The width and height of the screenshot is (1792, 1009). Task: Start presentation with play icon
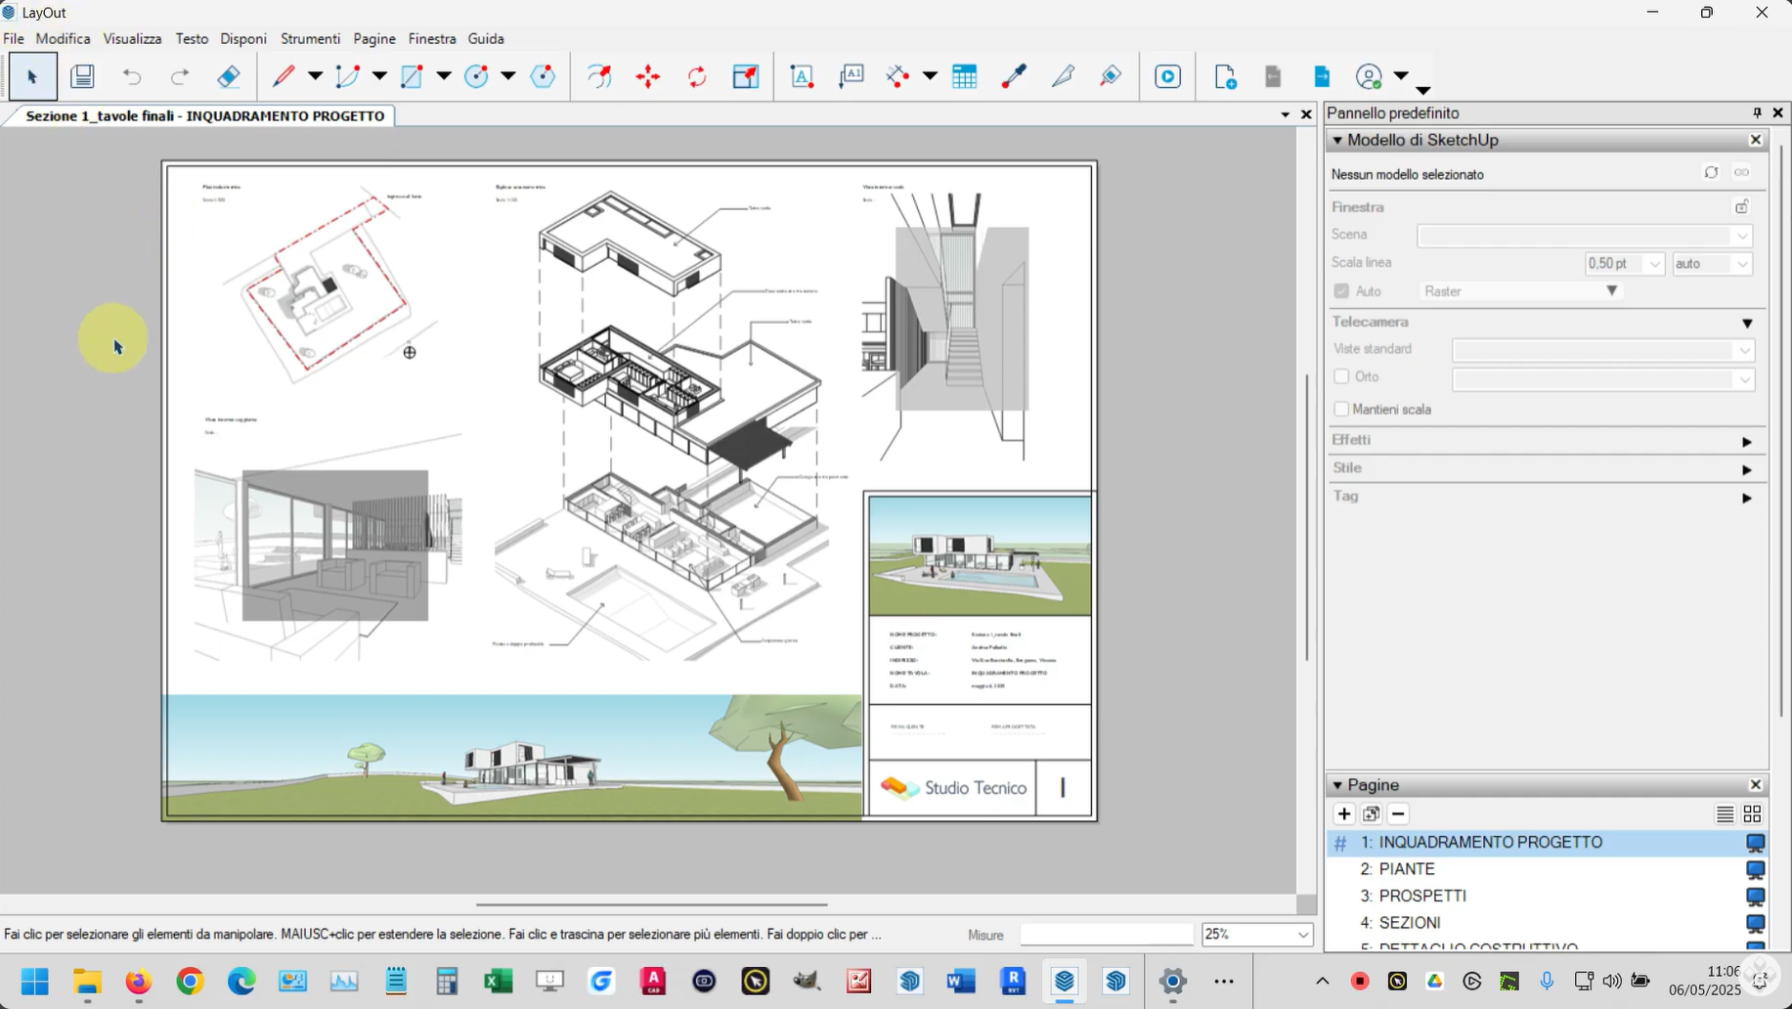point(1167,76)
